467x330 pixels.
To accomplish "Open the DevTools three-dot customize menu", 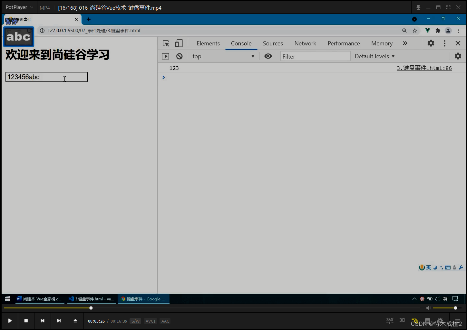I will click(444, 43).
